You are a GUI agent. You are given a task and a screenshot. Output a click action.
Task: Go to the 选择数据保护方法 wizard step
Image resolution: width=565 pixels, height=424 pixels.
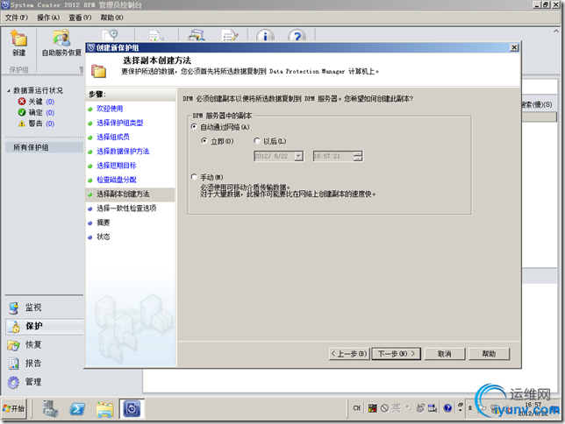coord(123,152)
